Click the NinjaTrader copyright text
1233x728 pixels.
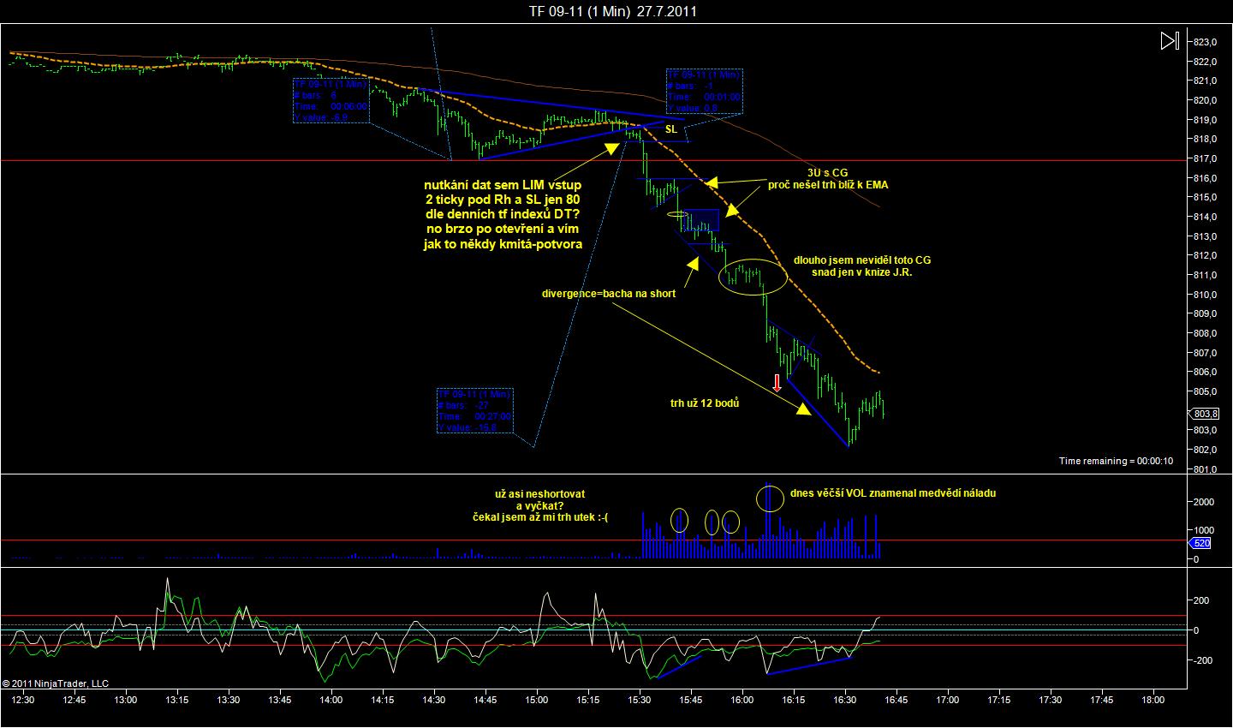pos(56,683)
